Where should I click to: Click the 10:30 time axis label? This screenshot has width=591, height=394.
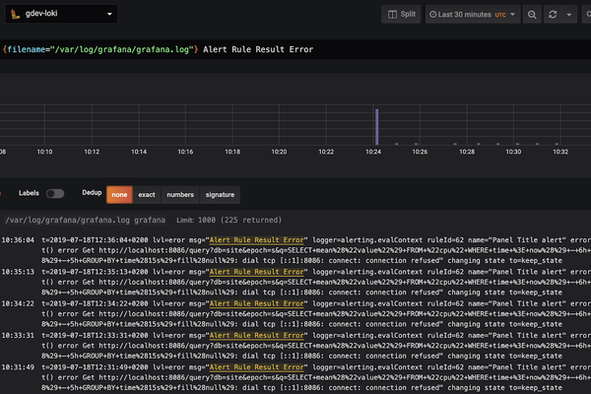(513, 152)
